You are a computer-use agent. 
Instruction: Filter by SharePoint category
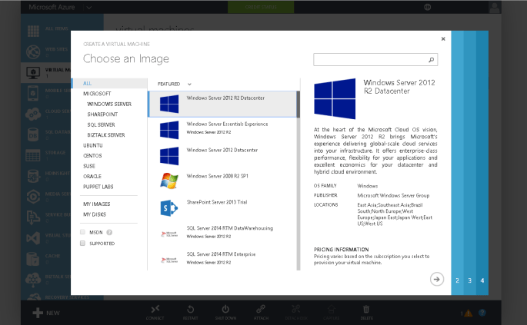102,114
